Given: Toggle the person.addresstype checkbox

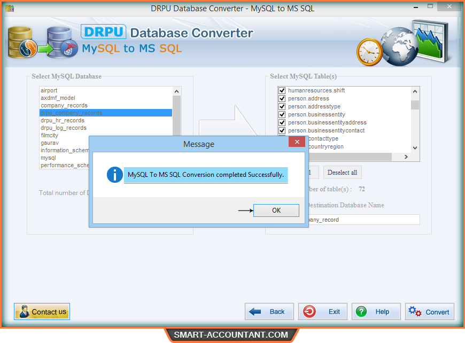Looking at the screenshot, I should tap(282, 106).
